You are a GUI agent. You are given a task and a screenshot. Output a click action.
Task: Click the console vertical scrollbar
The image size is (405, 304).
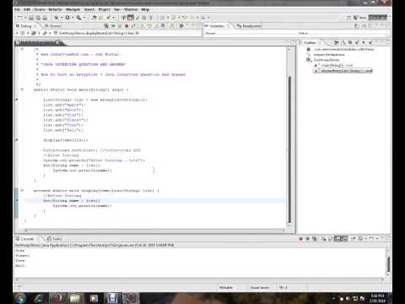[388, 263]
